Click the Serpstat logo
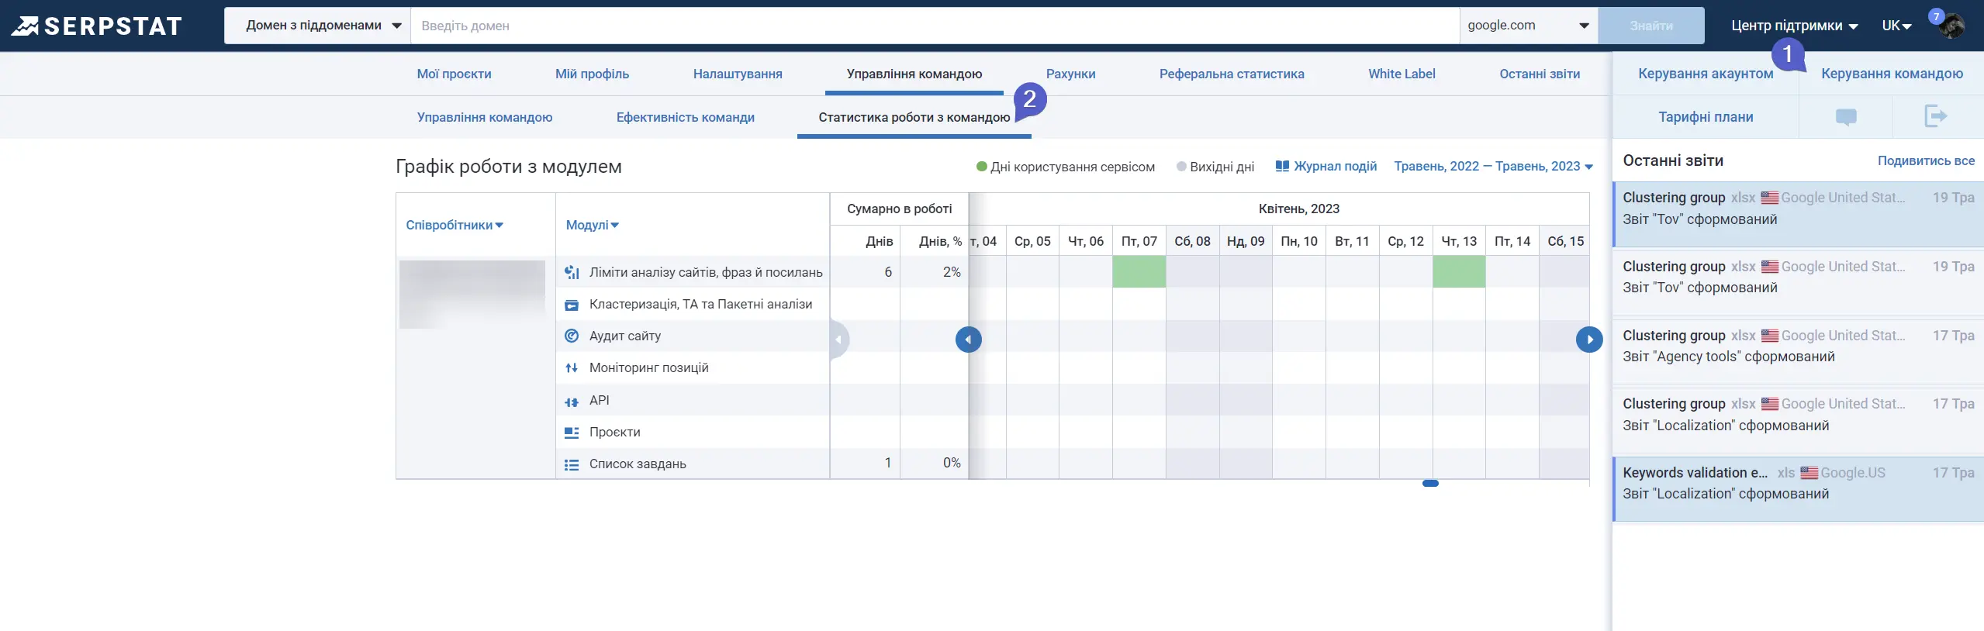 click(x=96, y=26)
